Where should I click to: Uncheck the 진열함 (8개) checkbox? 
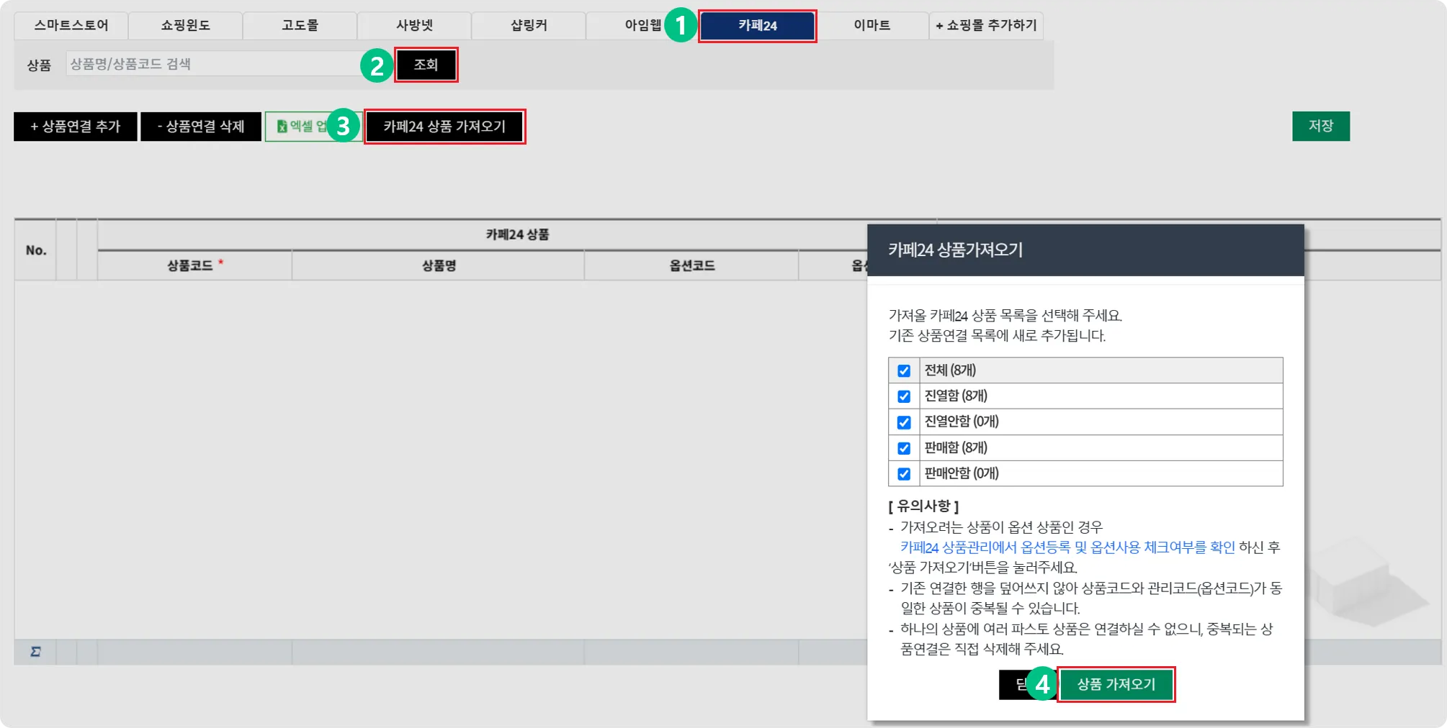click(904, 396)
